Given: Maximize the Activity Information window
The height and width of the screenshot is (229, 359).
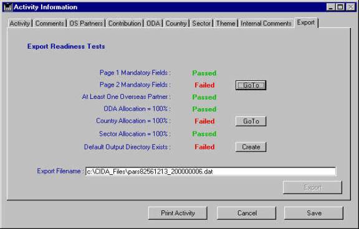Looking at the screenshot, I should tap(340, 7).
